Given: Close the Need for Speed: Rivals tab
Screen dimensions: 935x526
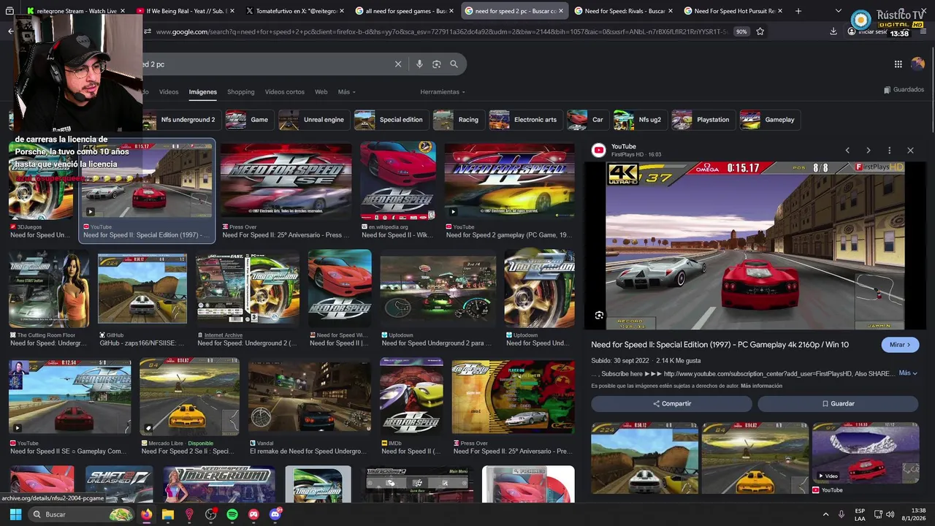Looking at the screenshot, I should tap(671, 11).
